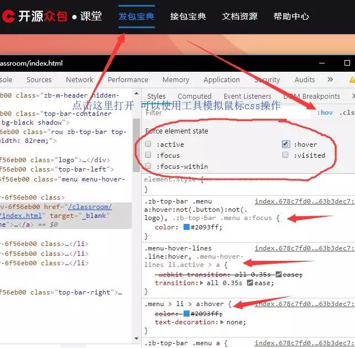Open 接包宝典 navigation item
The width and height of the screenshot is (355, 348).
point(188,17)
